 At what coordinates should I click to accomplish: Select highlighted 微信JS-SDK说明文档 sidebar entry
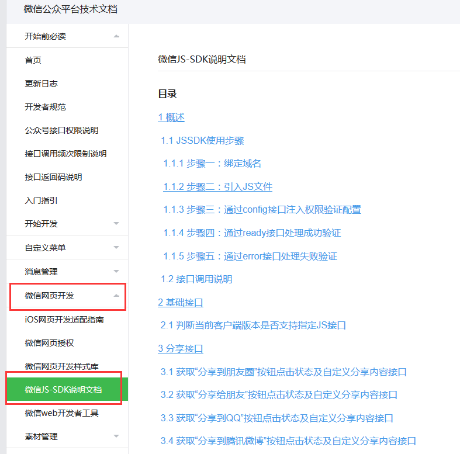pyautogui.click(x=67, y=389)
